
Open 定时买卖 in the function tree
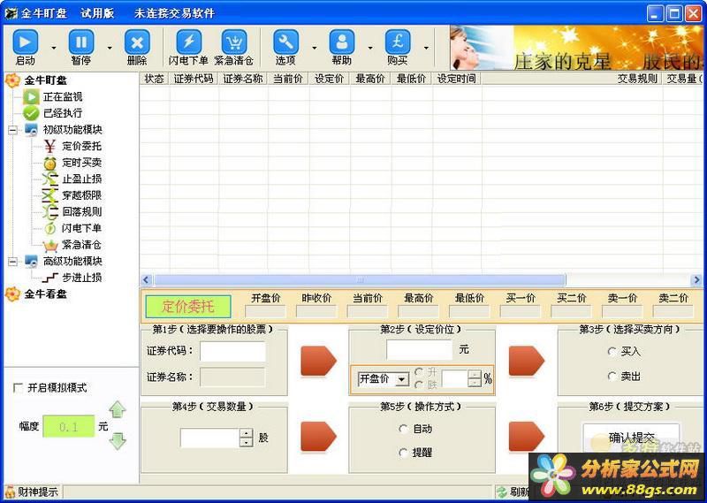[81, 163]
